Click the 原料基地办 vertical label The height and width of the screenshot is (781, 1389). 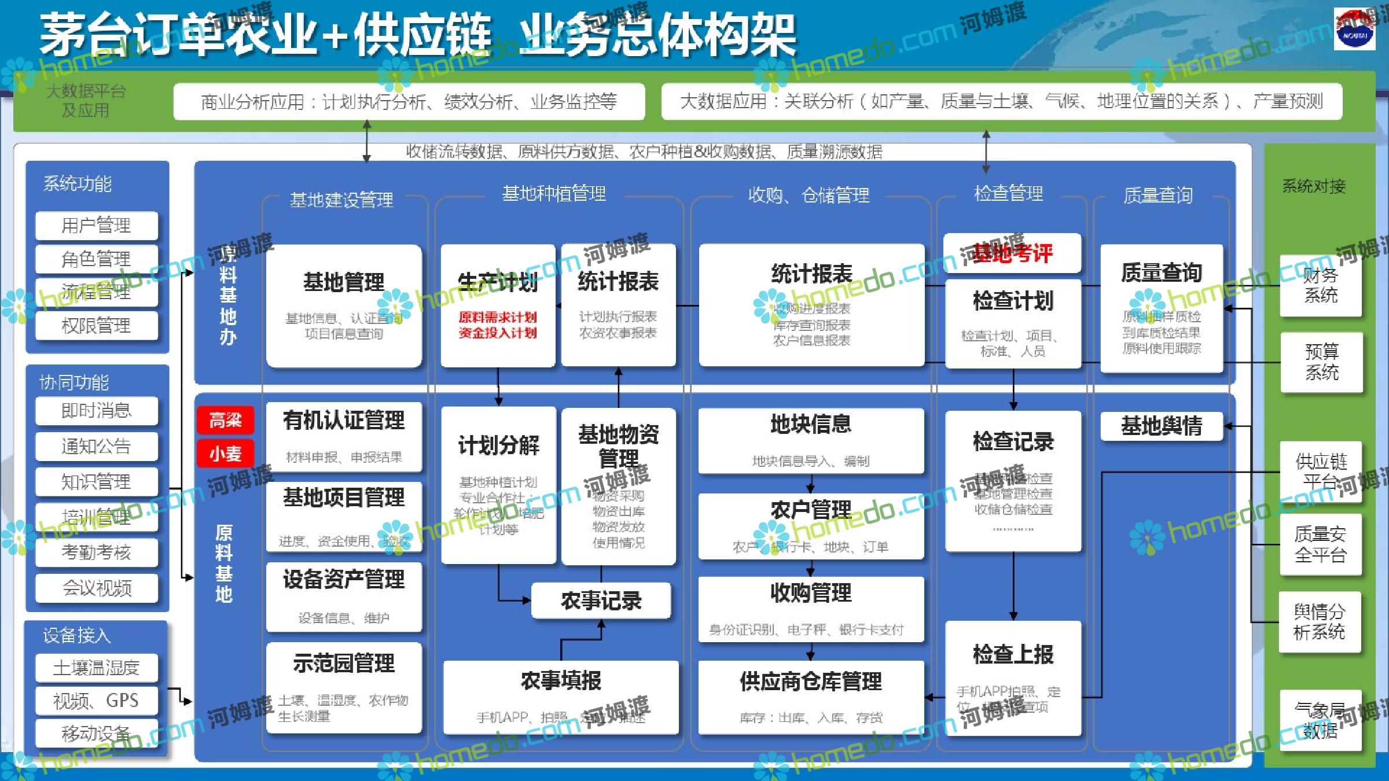227,295
